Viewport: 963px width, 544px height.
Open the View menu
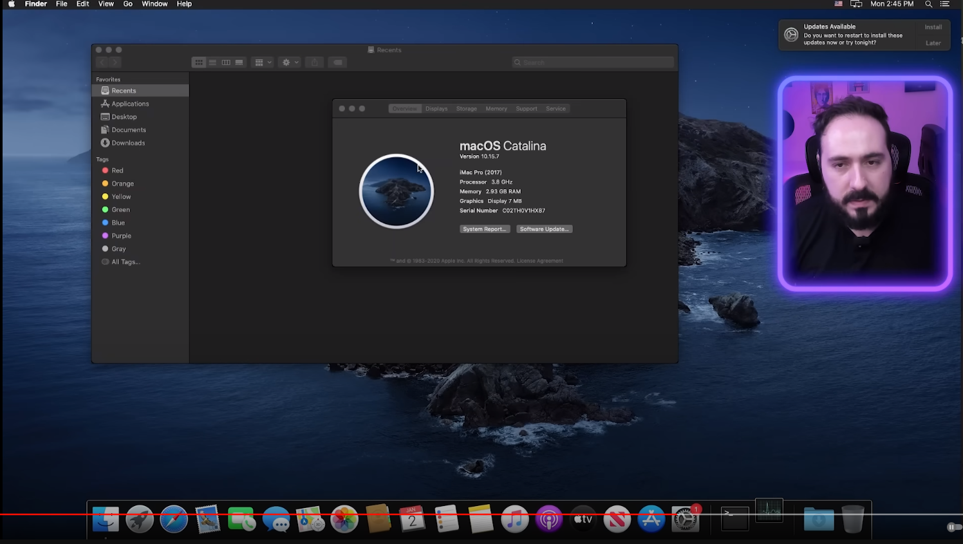click(106, 4)
